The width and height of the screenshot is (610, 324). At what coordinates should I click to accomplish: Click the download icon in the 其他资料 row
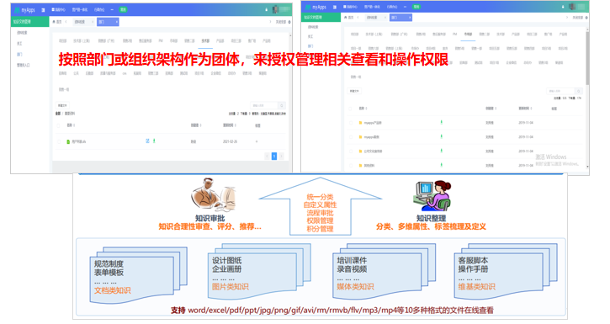[441, 165]
